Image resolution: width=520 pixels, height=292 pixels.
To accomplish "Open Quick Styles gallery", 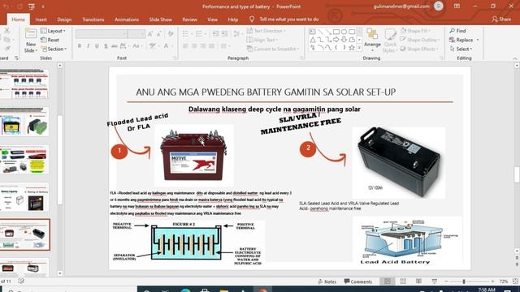I will point(390,41).
